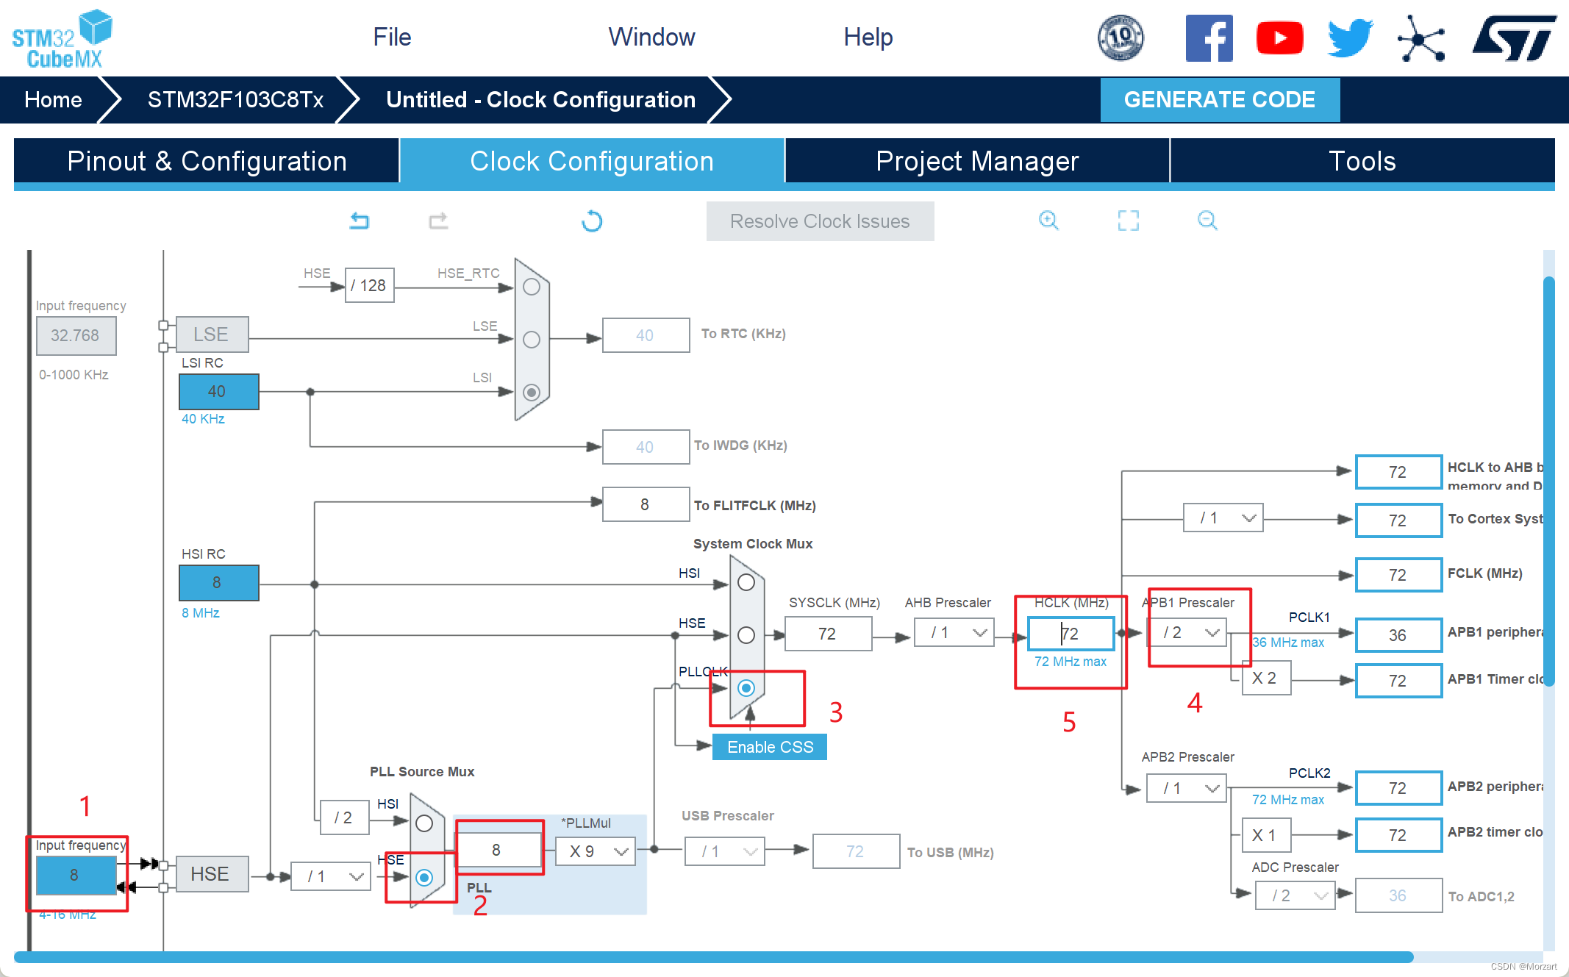
Task: Open the AHB Prescaler dropdown
Action: (954, 633)
